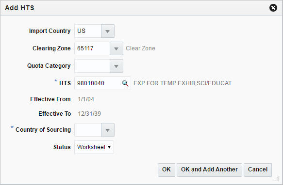Click the Import Country field showing US

coord(88,31)
